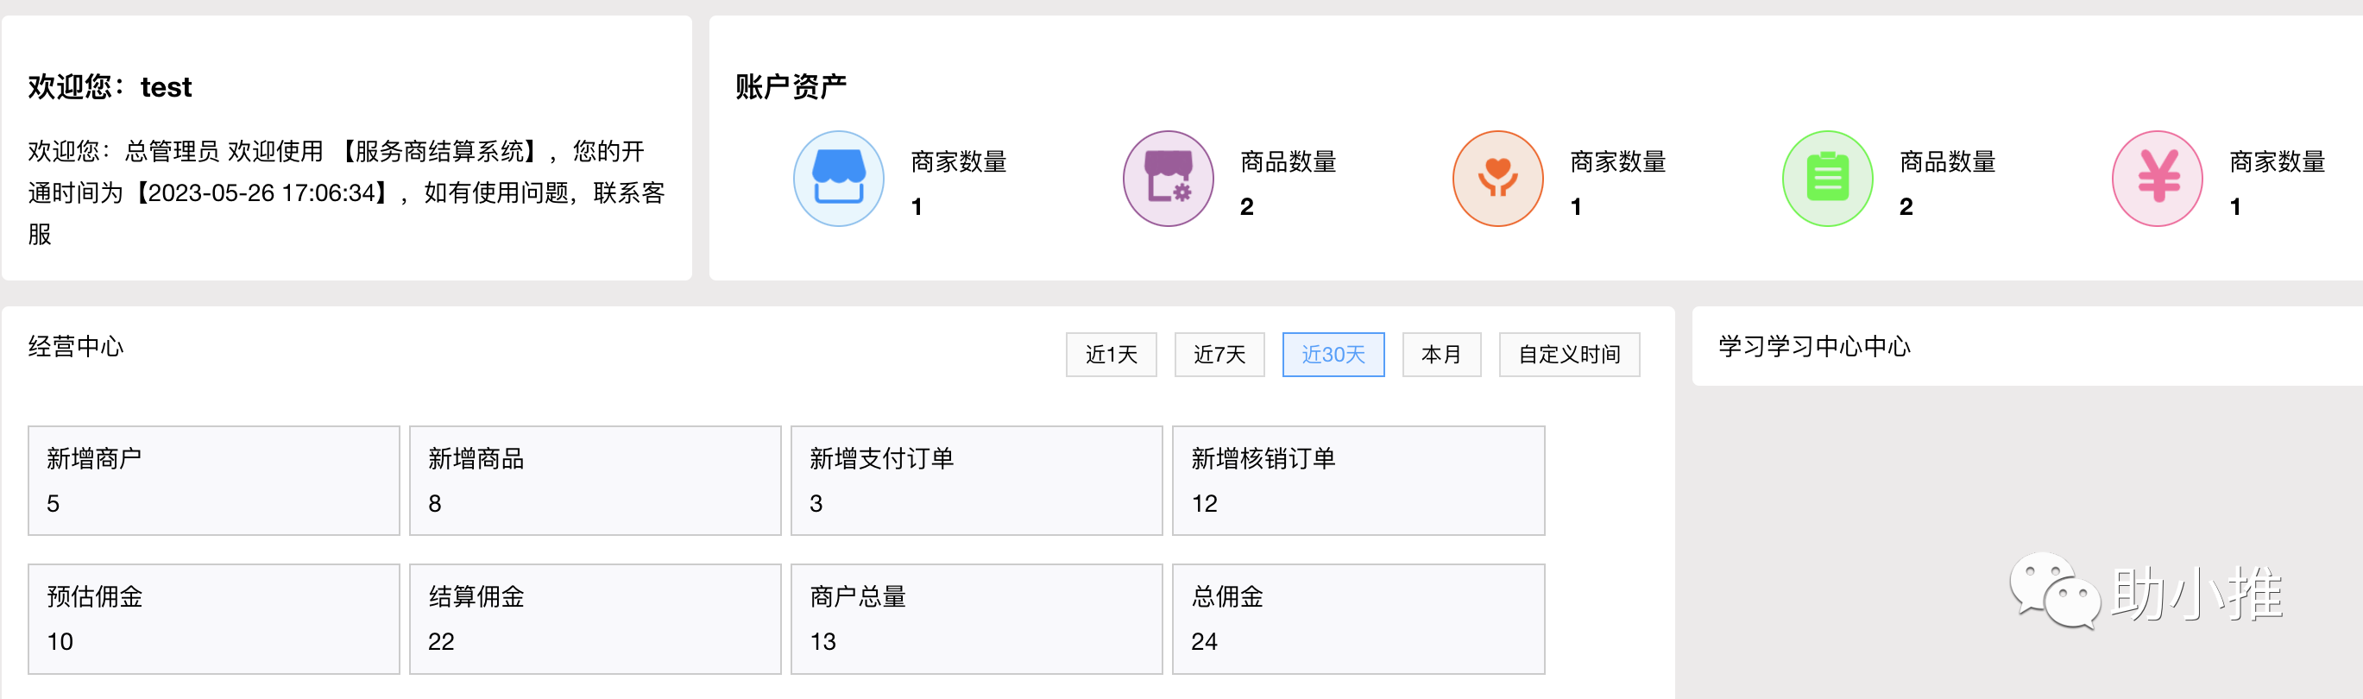View the 新增支付订单 stat card

point(976,480)
